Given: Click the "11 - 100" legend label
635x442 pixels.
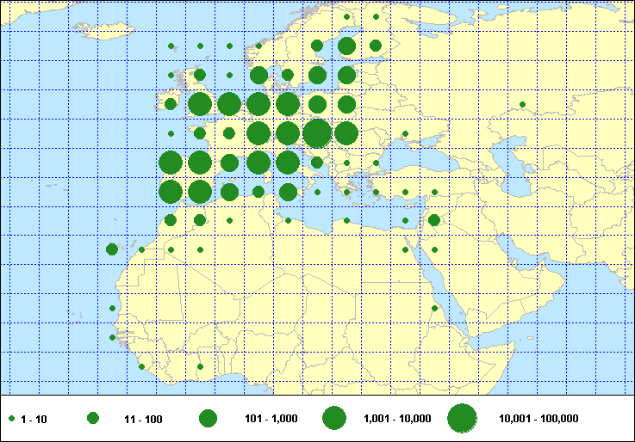Looking at the screenshot, I should point(143,419).
